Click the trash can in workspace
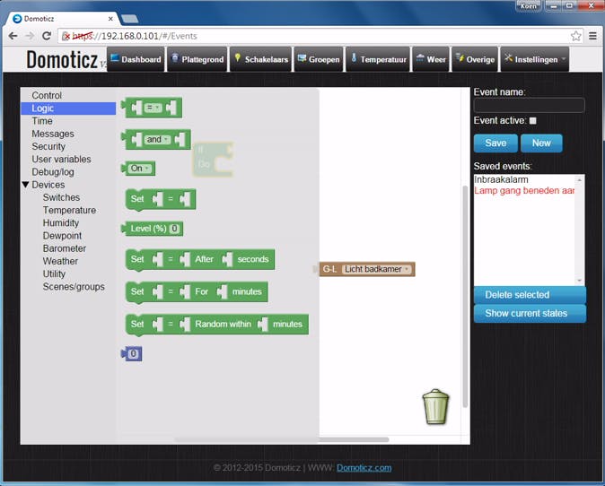The width and height of the screenshot is (605, 486). (435, 406)
